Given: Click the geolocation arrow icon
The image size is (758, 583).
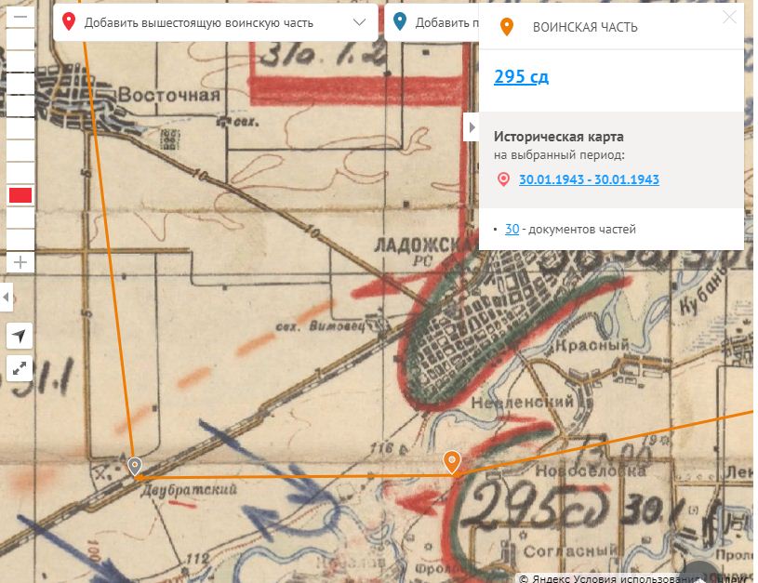Looking at the screenshot, I should (20, 336).
